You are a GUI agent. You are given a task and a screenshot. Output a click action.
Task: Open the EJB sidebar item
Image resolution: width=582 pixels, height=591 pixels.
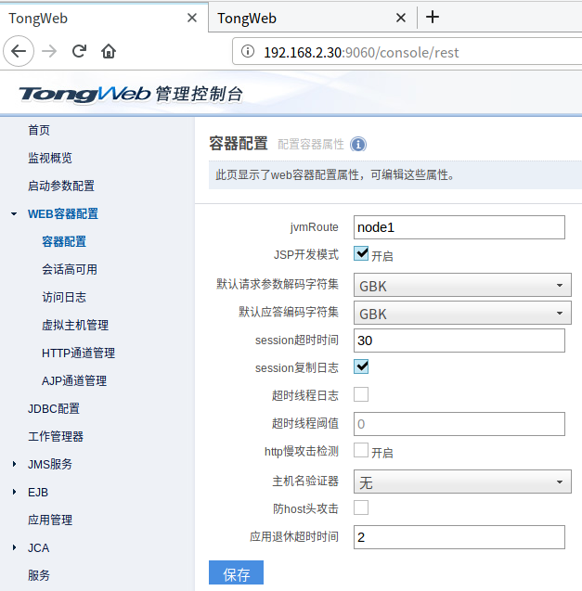coord(38,492)
